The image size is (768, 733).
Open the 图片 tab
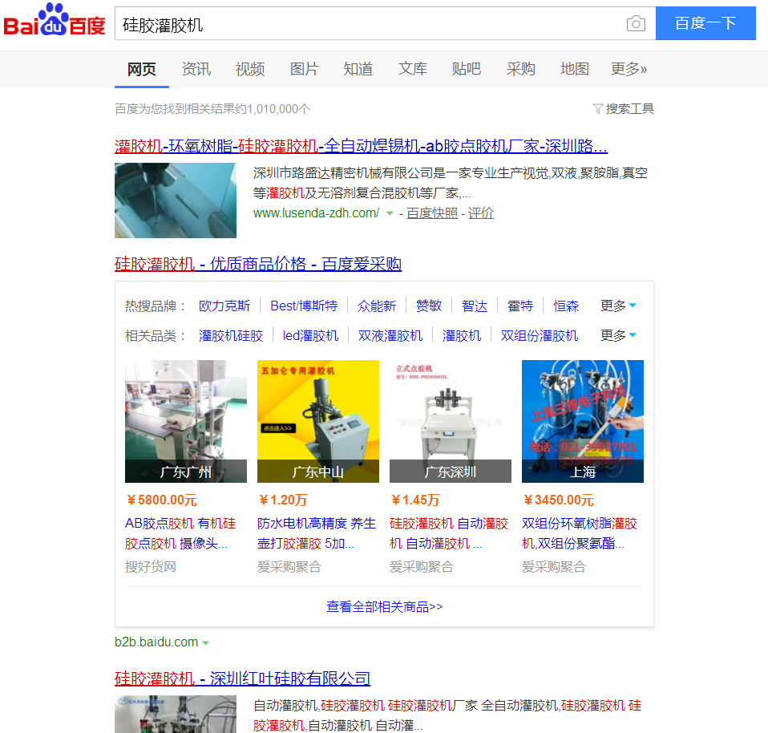[x=304, y=69]
